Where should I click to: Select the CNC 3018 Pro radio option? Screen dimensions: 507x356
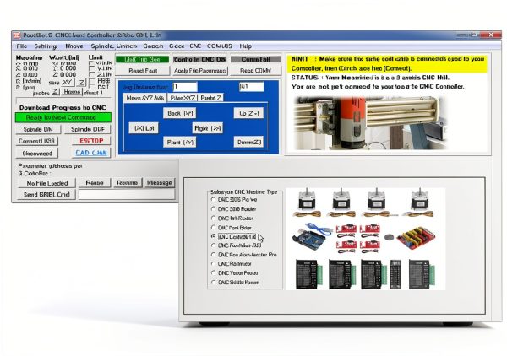234,200
